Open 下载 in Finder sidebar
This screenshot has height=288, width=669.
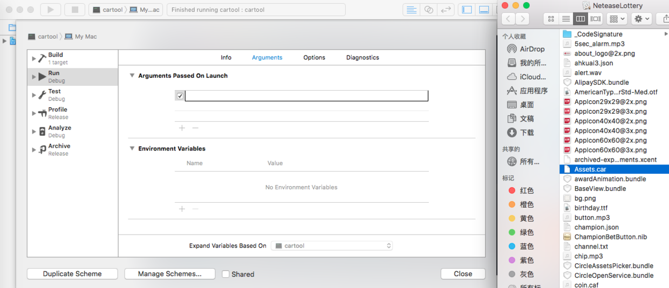521,133
